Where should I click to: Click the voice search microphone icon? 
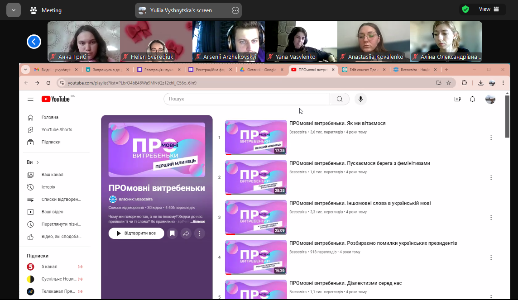point(360,99)
